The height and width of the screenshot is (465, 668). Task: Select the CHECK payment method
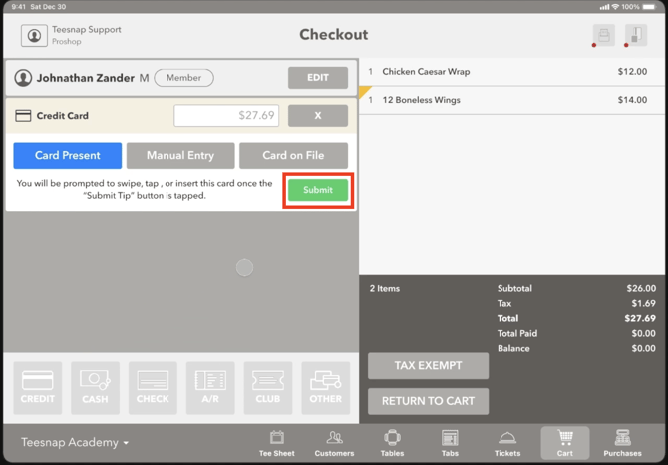[x=153, y=388]
